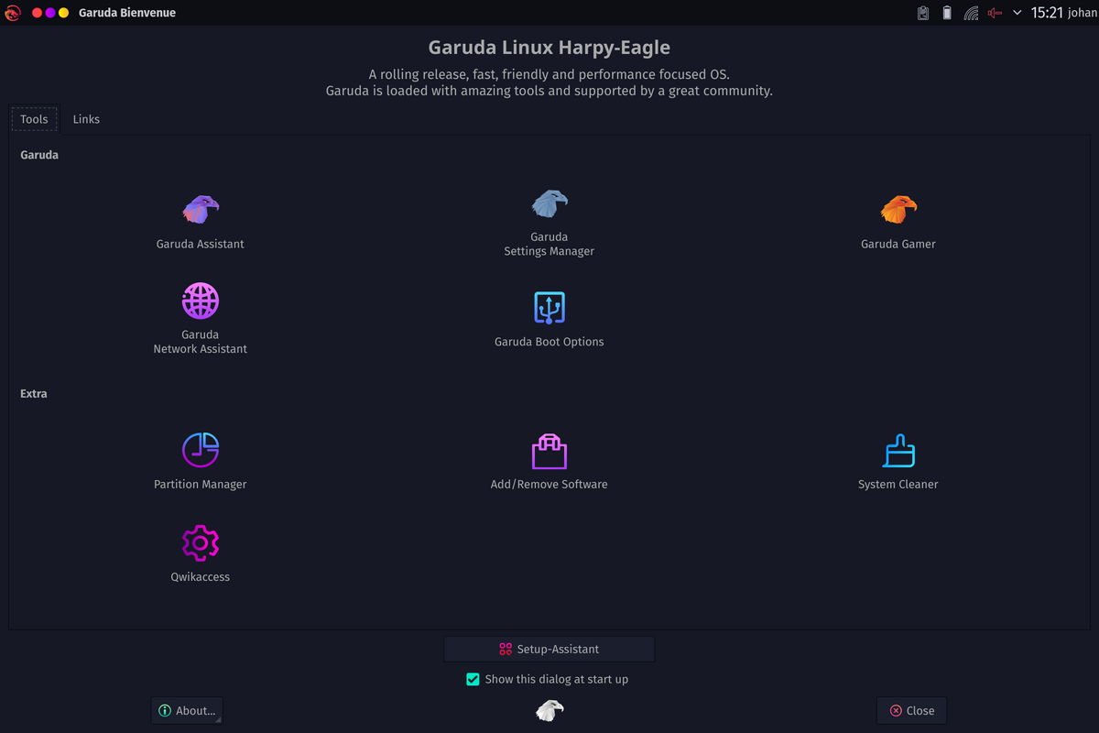Click the Garuda section heading
Viewport: 1099px width, 733px height.
point(39,155)
